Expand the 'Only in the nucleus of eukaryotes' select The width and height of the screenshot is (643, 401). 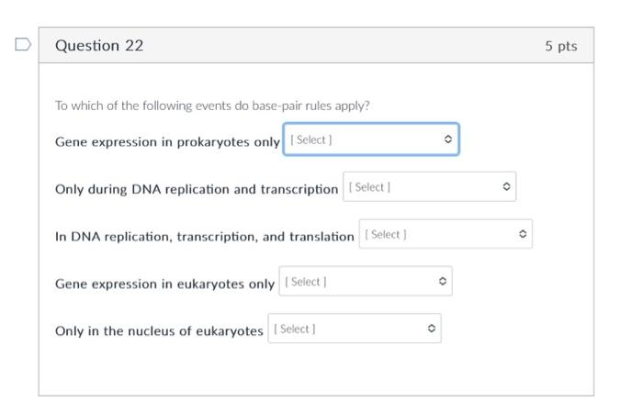tap(355, 329)
